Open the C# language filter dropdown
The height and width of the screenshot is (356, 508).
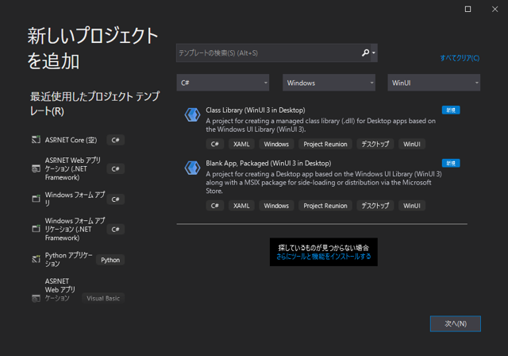click(223, 83)
